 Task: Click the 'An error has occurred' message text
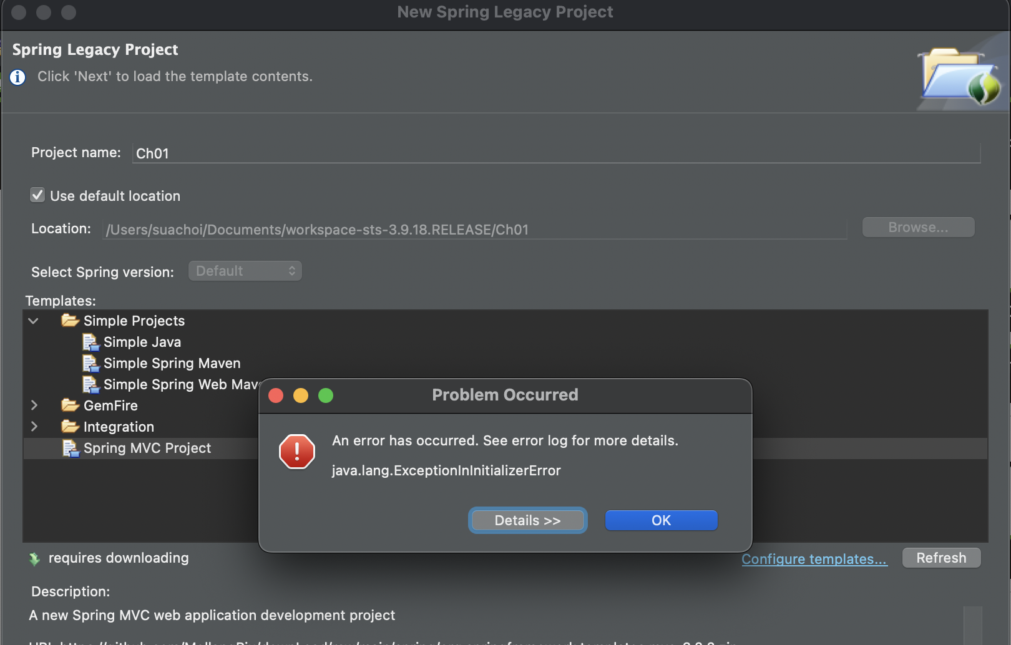coord(505,440)
